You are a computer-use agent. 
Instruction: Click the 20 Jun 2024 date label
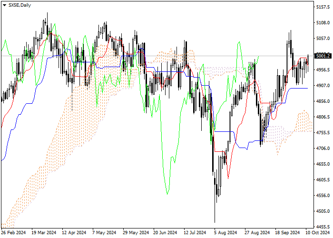click(x=165, y=233)
